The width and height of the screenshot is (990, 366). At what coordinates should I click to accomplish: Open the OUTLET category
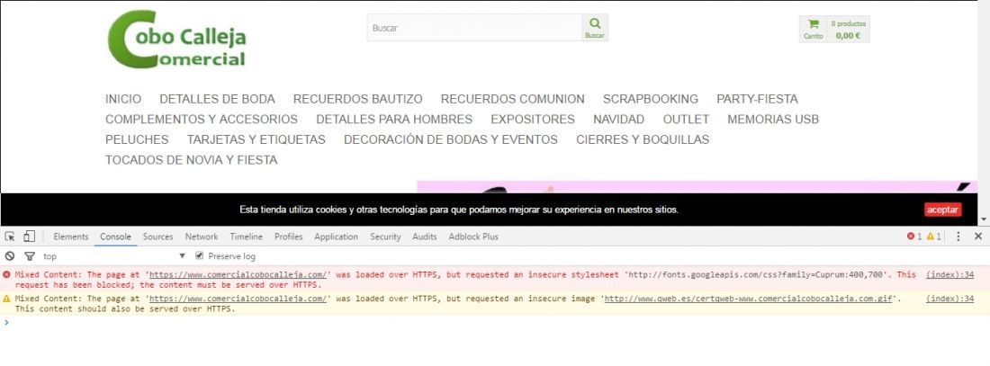pyautogui.click(x=686, y=120)
